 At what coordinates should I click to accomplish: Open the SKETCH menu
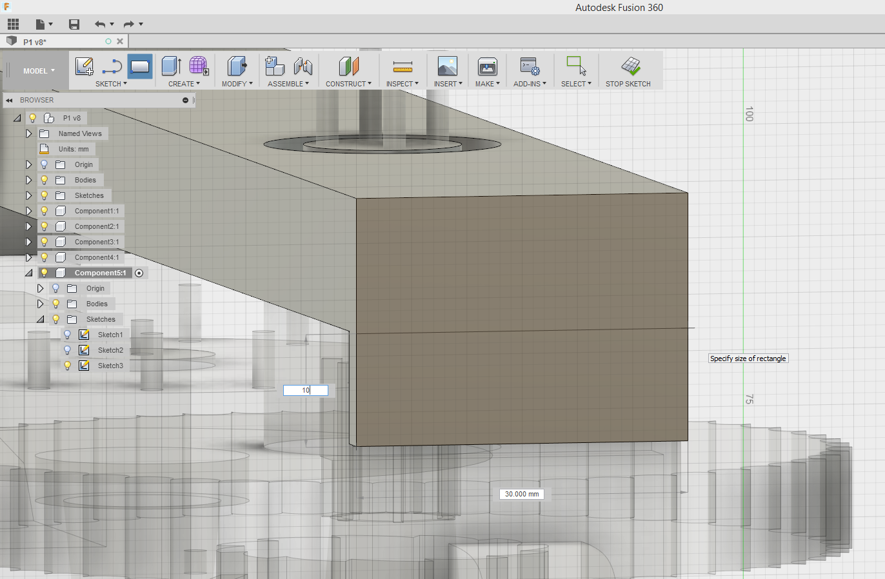click(111, 84)
